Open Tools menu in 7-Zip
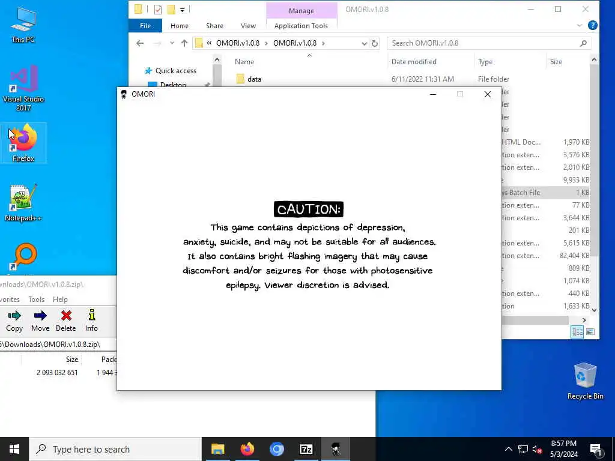This screenshot has height=461, width=615. 36,299
